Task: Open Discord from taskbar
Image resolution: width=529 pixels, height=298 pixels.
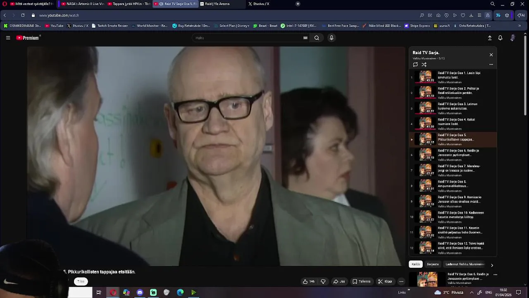Action: pos(140,293)
